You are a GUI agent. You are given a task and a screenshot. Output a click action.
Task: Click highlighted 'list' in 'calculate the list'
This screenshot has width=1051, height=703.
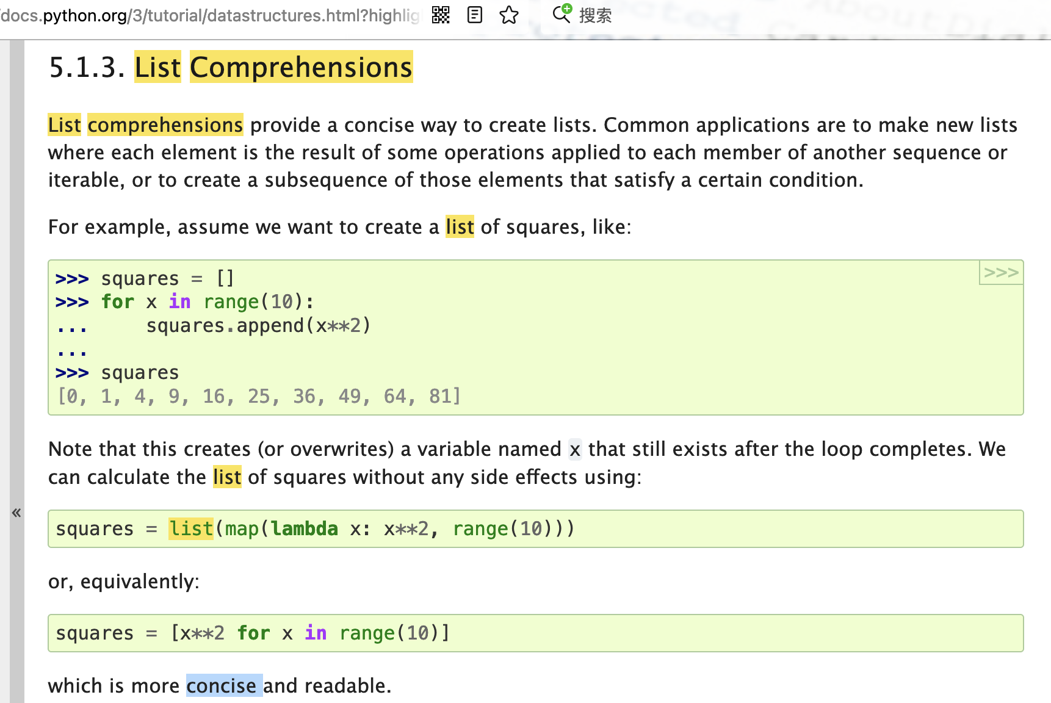pyautogui.click(x=227, y=477)
